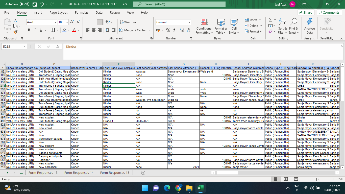Switch to the Insert tab

pyautogui.click(x=38, y=13)
